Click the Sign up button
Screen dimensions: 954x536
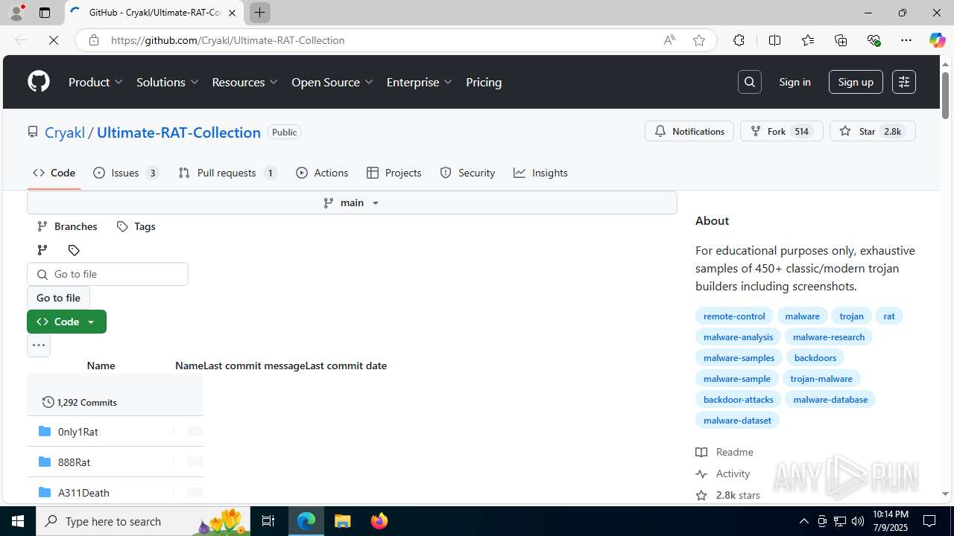tap(856, 82)
